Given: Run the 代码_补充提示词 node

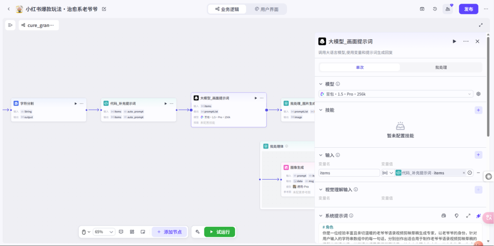Looking at the screenshot, I should click(166, 103).
